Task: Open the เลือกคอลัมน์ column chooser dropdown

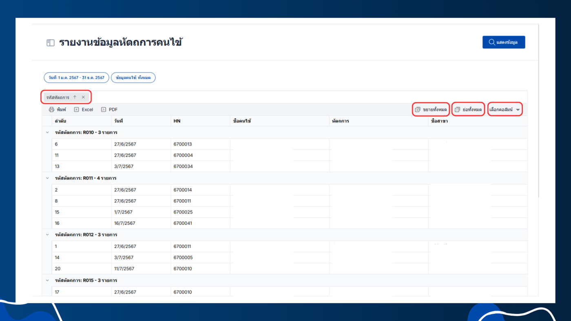Action: click(505, 110)
